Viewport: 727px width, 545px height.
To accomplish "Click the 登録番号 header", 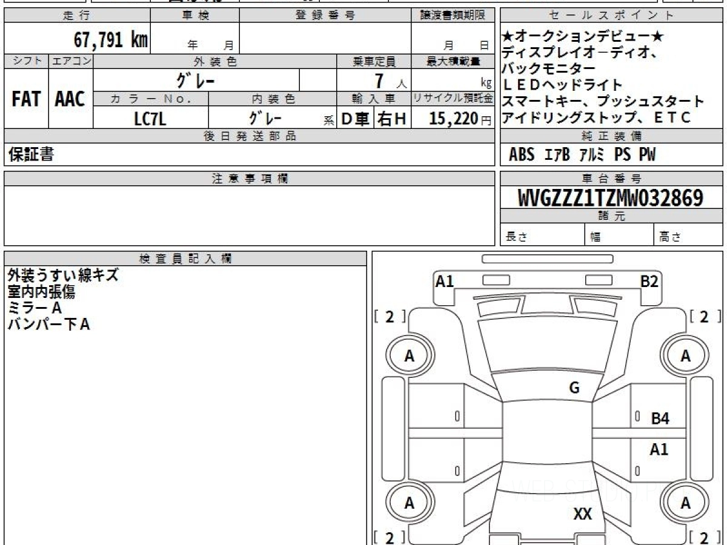I will coord(325,16).
